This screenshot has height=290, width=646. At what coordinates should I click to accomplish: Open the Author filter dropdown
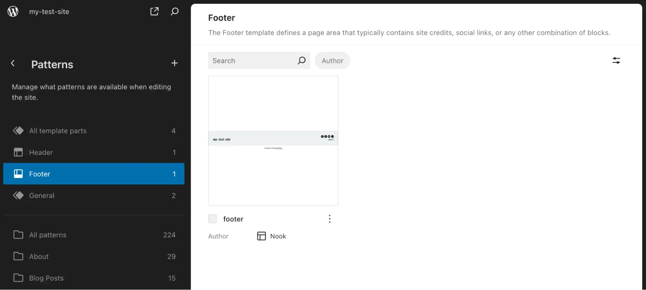click(x=332, y=60)
